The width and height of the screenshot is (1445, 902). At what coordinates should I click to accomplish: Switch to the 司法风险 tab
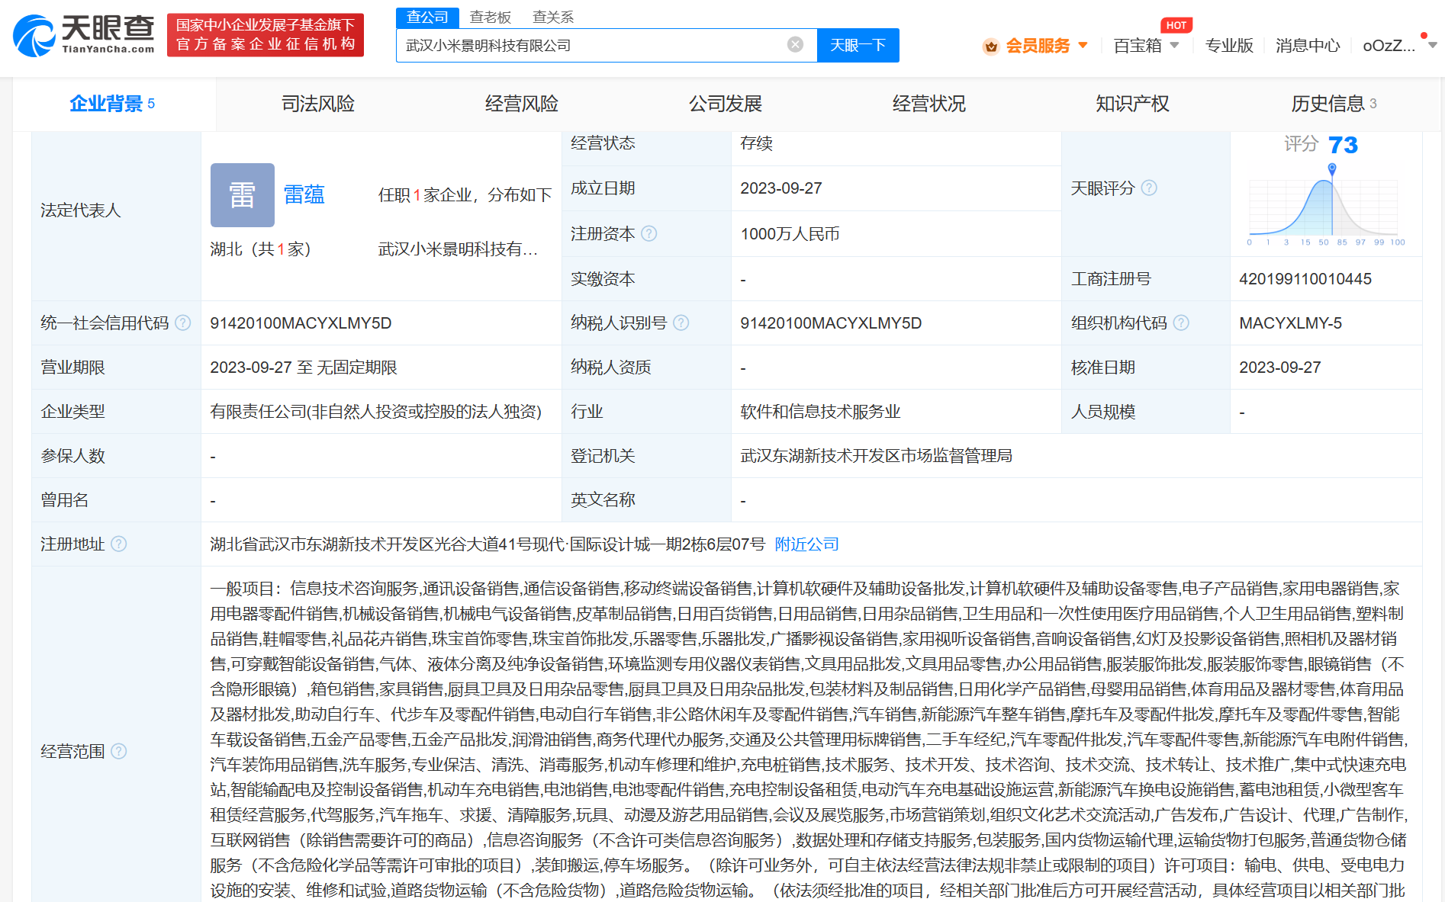tap(318, 104)
